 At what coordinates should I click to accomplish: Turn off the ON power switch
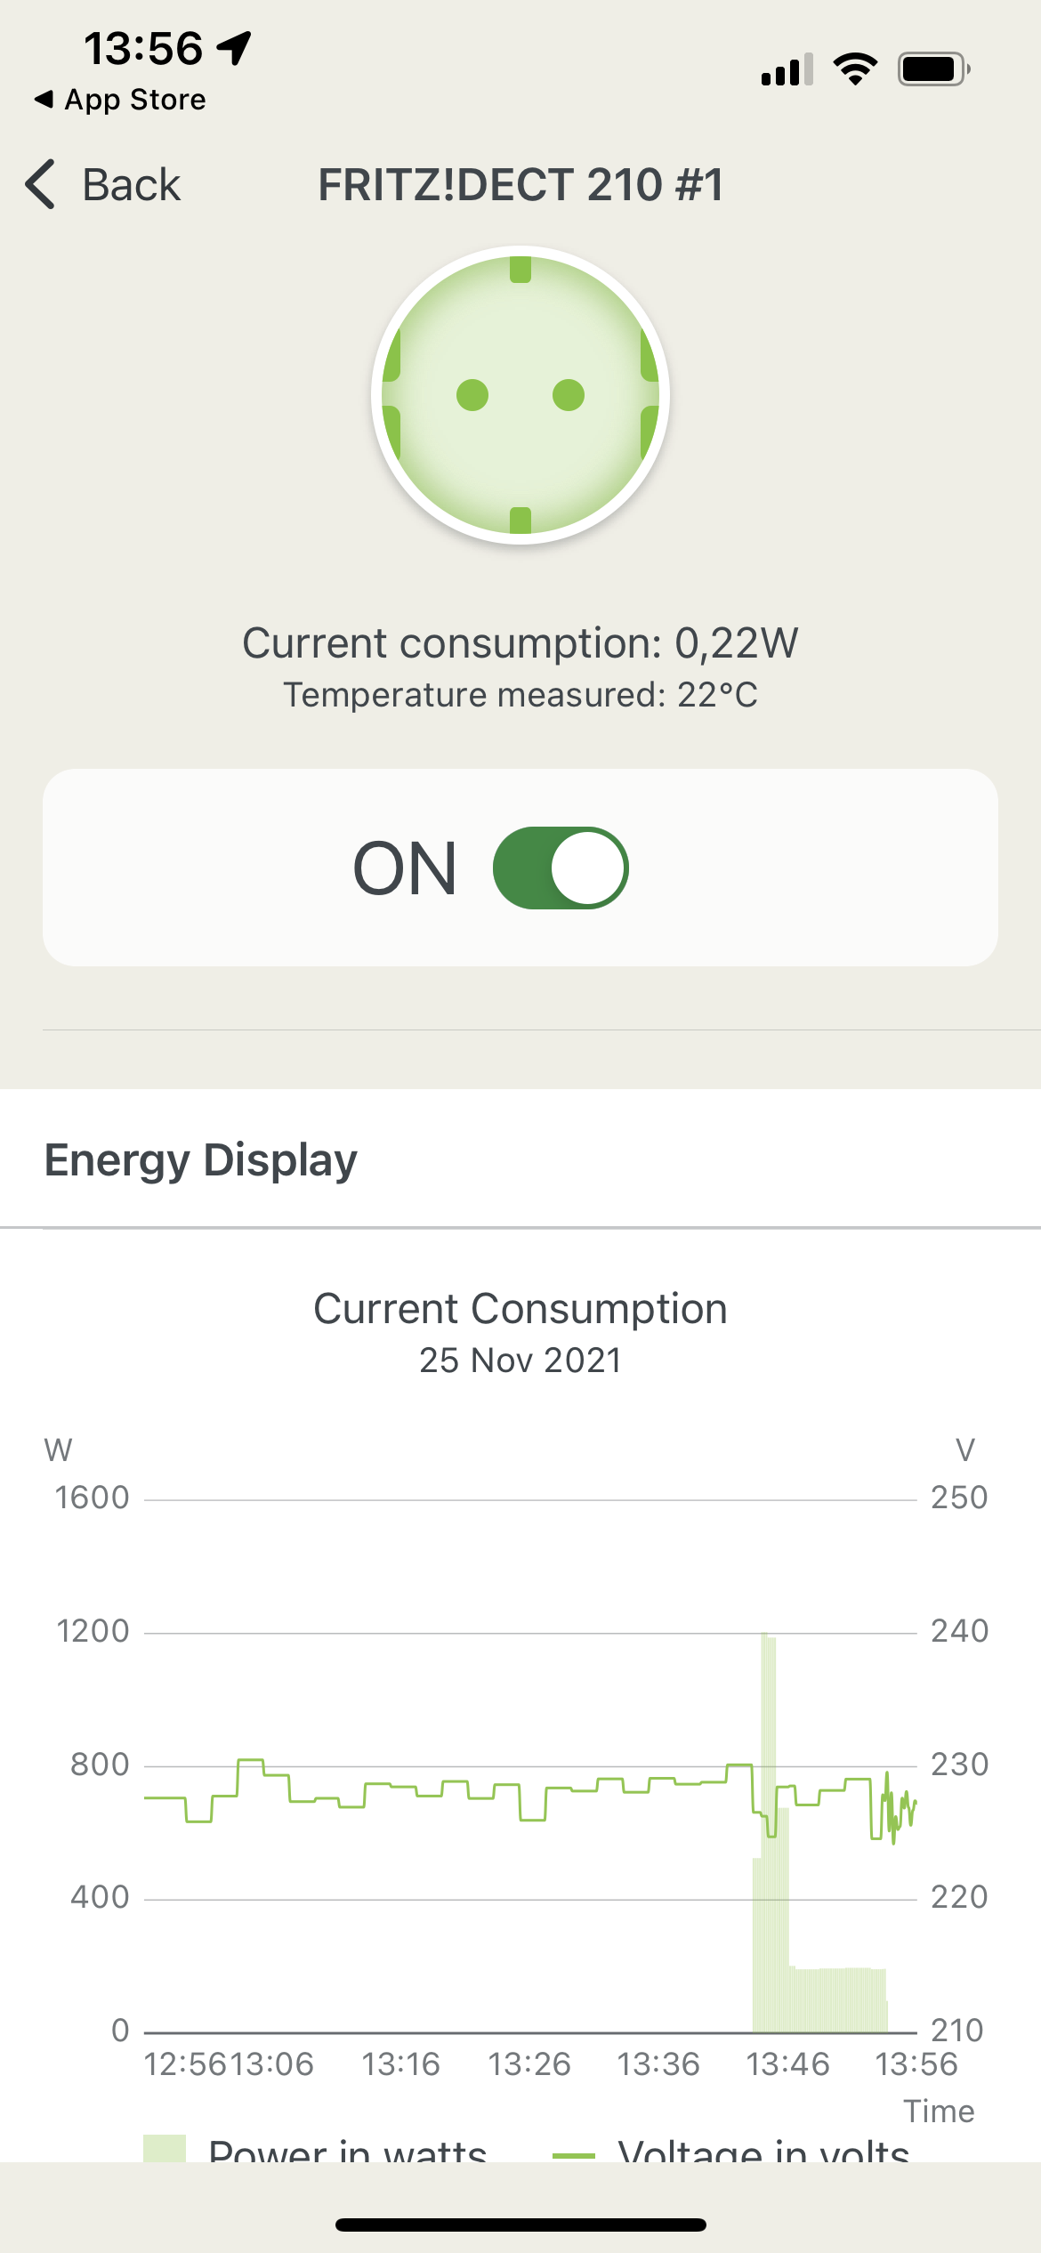point(561,868)
